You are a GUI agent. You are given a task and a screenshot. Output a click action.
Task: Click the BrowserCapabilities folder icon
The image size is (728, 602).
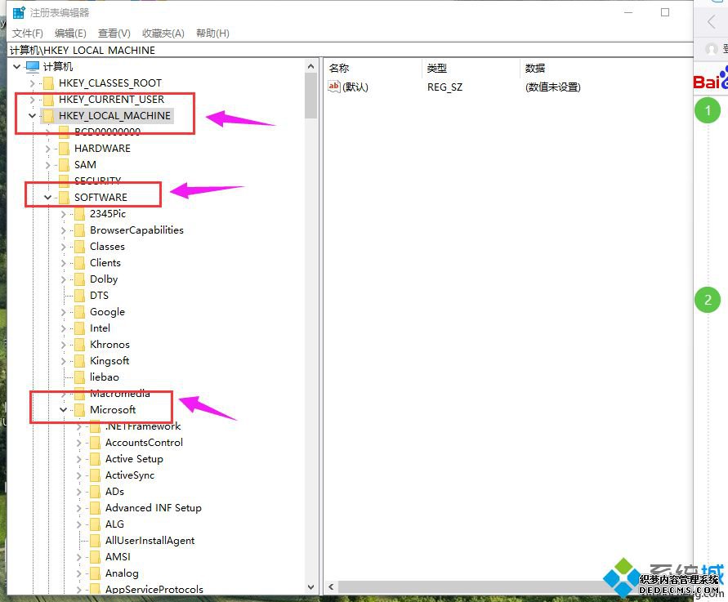[80, 230]
